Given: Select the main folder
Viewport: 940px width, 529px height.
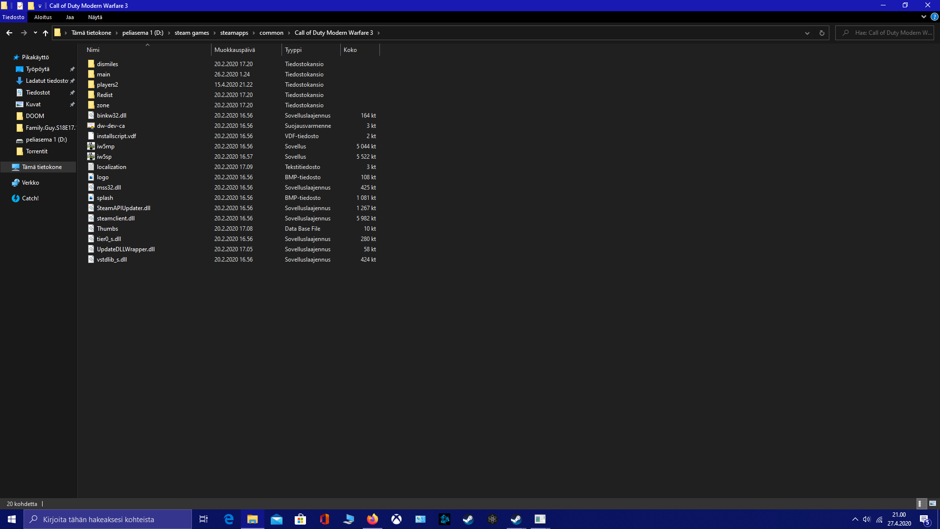Looking at the screenshot, I should (103, 74).
